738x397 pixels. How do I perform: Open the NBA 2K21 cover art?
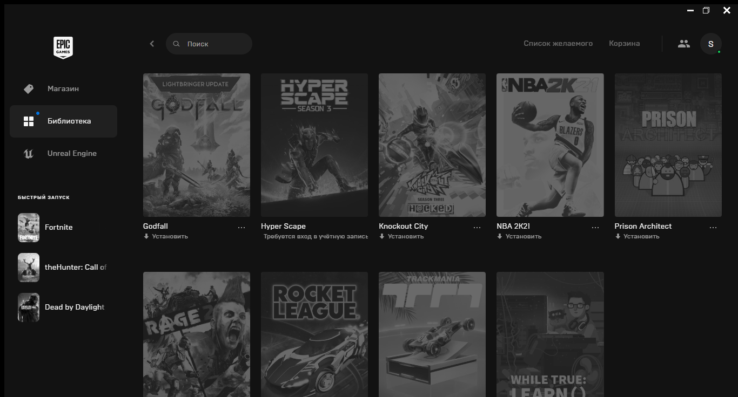(550, 145)
